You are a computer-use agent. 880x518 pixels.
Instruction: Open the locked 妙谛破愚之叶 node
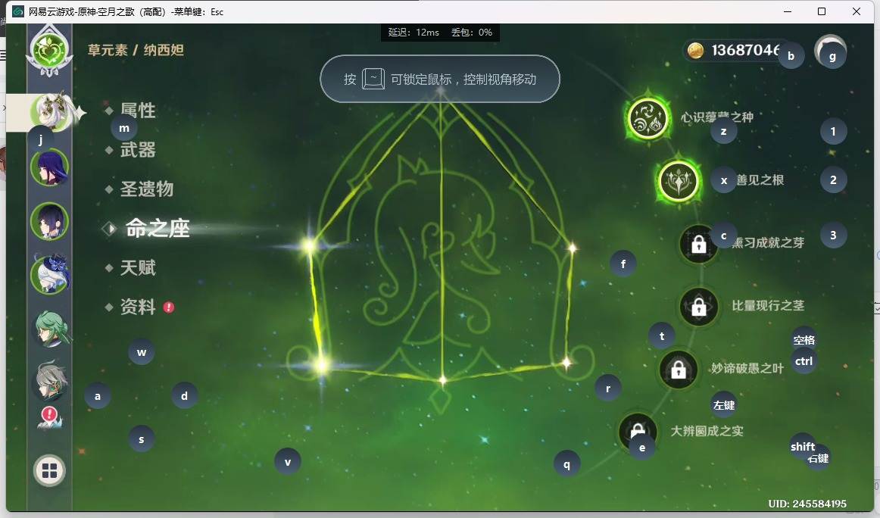[679, 370]
